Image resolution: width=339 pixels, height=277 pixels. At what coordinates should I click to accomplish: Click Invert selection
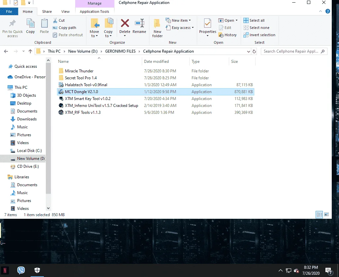(259, 35)
